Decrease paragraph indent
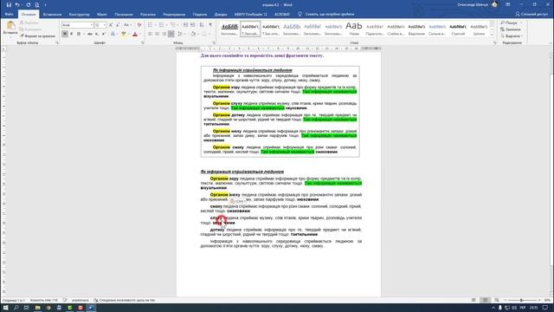 click(x=185, y=25)
